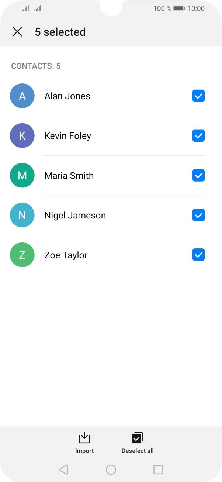222x482 pixels.
Task: Tap Kevin Foley purple avatar K
Action: (x=22, y=136)
